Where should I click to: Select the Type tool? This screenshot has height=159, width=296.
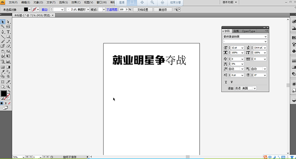click(x=8, y=32)
